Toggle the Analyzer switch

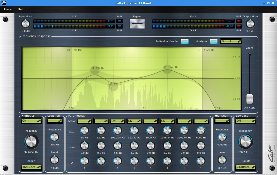[x=214, y=41]
